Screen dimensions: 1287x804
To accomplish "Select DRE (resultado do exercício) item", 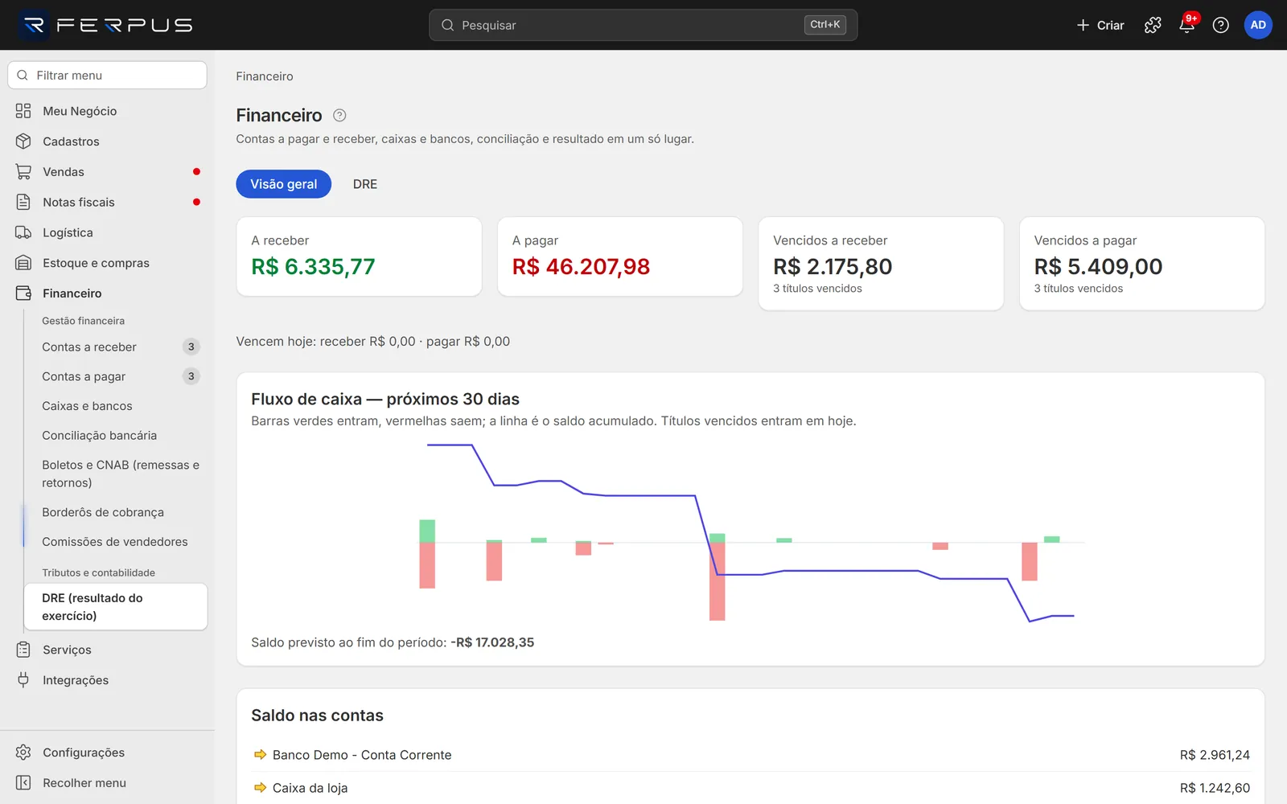I will [x=117, y=607].
